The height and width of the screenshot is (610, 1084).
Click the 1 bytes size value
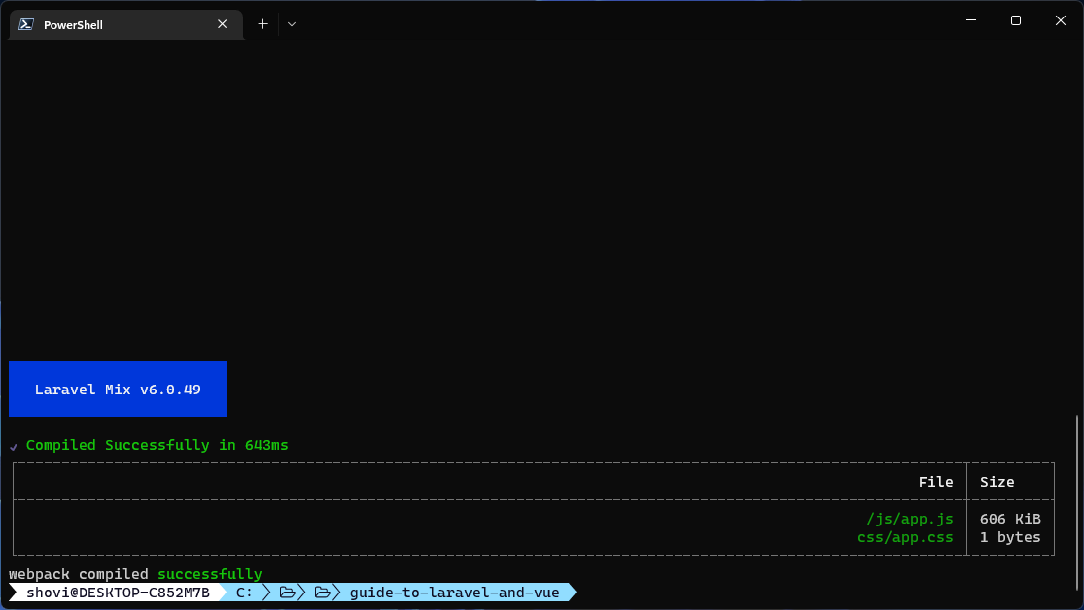coord(1010,537)
